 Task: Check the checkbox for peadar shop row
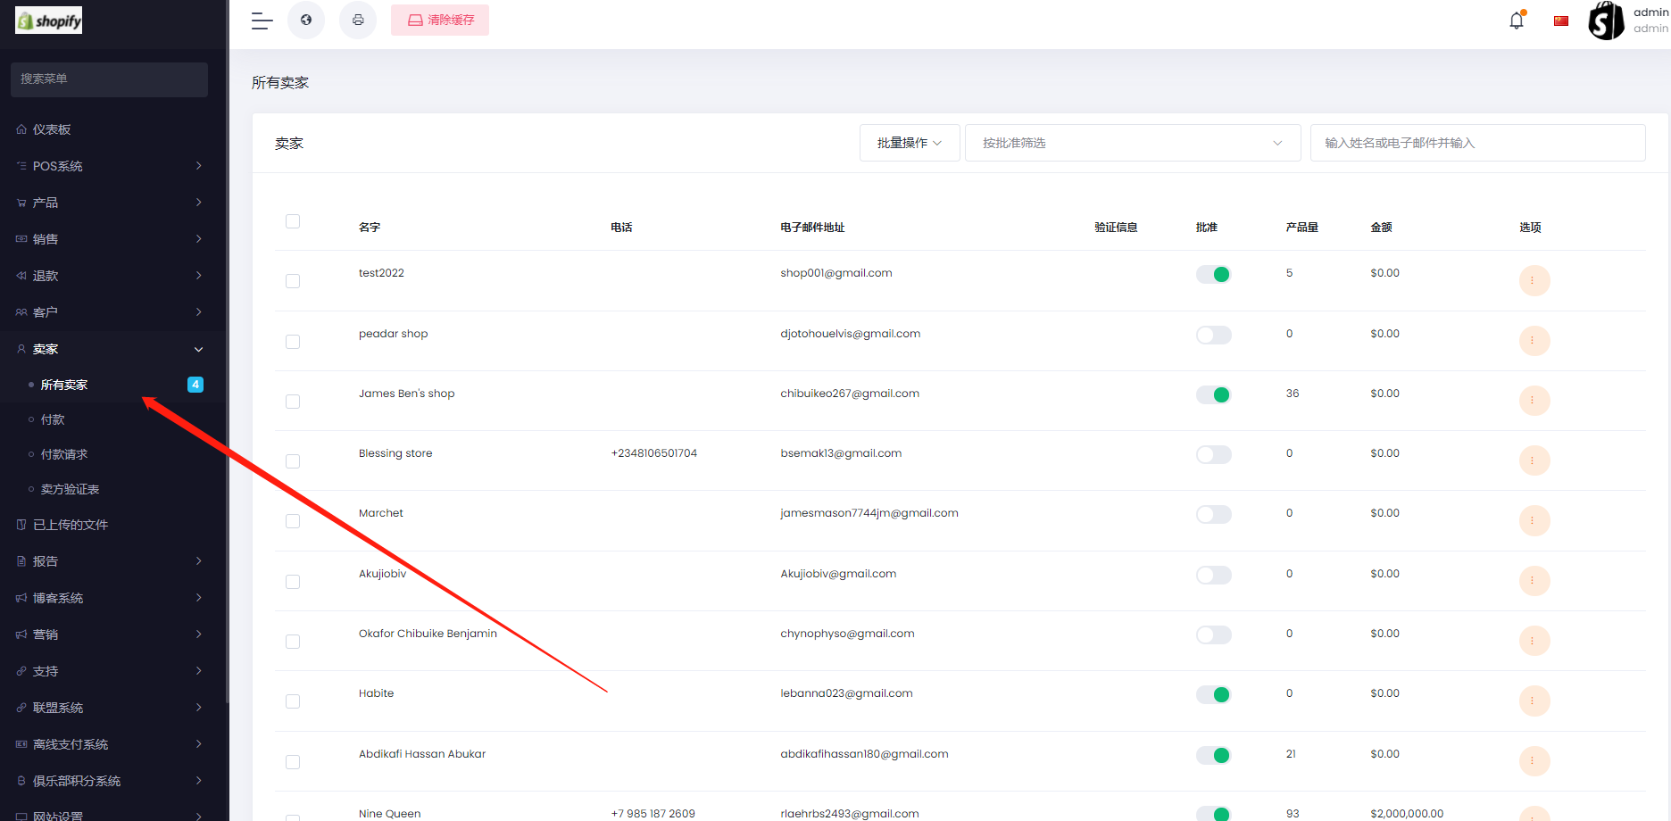point(293,342)
